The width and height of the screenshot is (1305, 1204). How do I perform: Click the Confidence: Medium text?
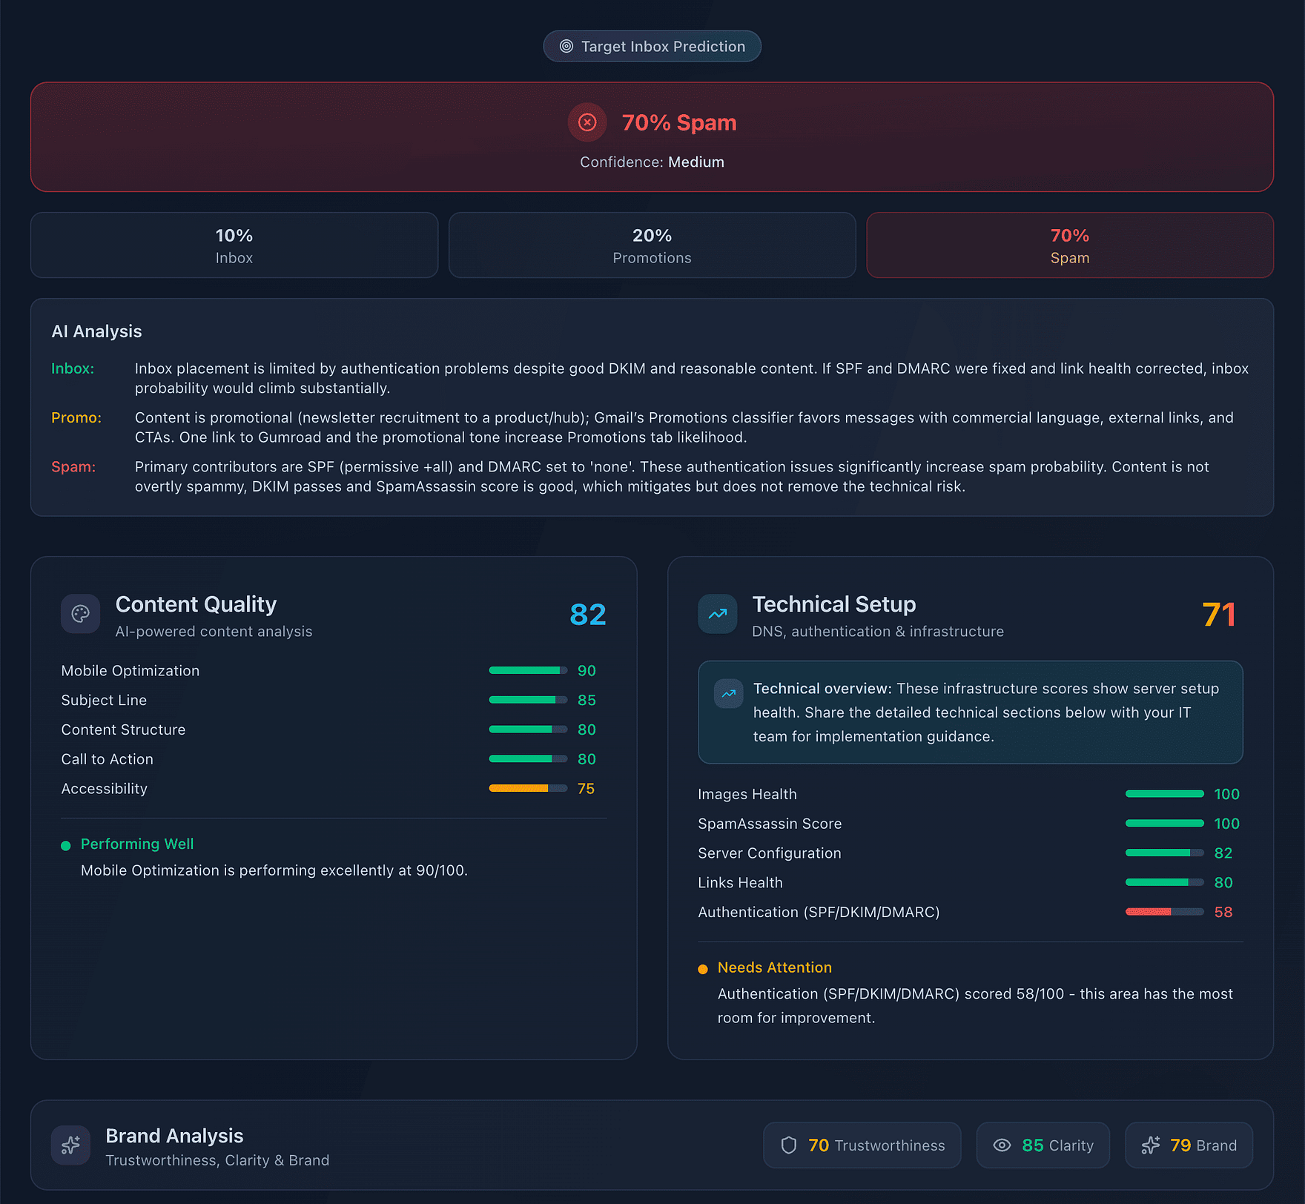(652, 162)
